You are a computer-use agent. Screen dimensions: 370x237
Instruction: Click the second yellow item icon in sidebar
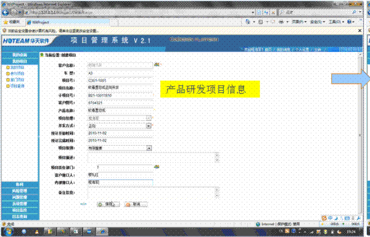(8, 73)
